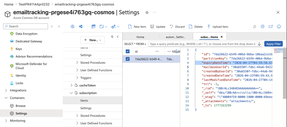Go to Home in breadcrumb
This screenshot has width=287, height=127.
pyautogui.click(x=9, y=4)
